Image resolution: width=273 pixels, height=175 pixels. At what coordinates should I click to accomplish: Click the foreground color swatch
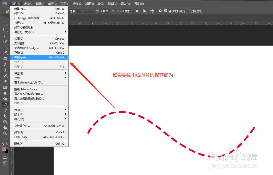pyautogui.click(x=4, y=149)
